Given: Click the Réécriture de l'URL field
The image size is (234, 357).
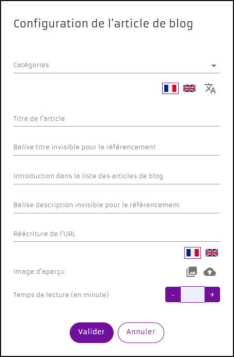Looking at the screenshot, I should coord(117,234).
